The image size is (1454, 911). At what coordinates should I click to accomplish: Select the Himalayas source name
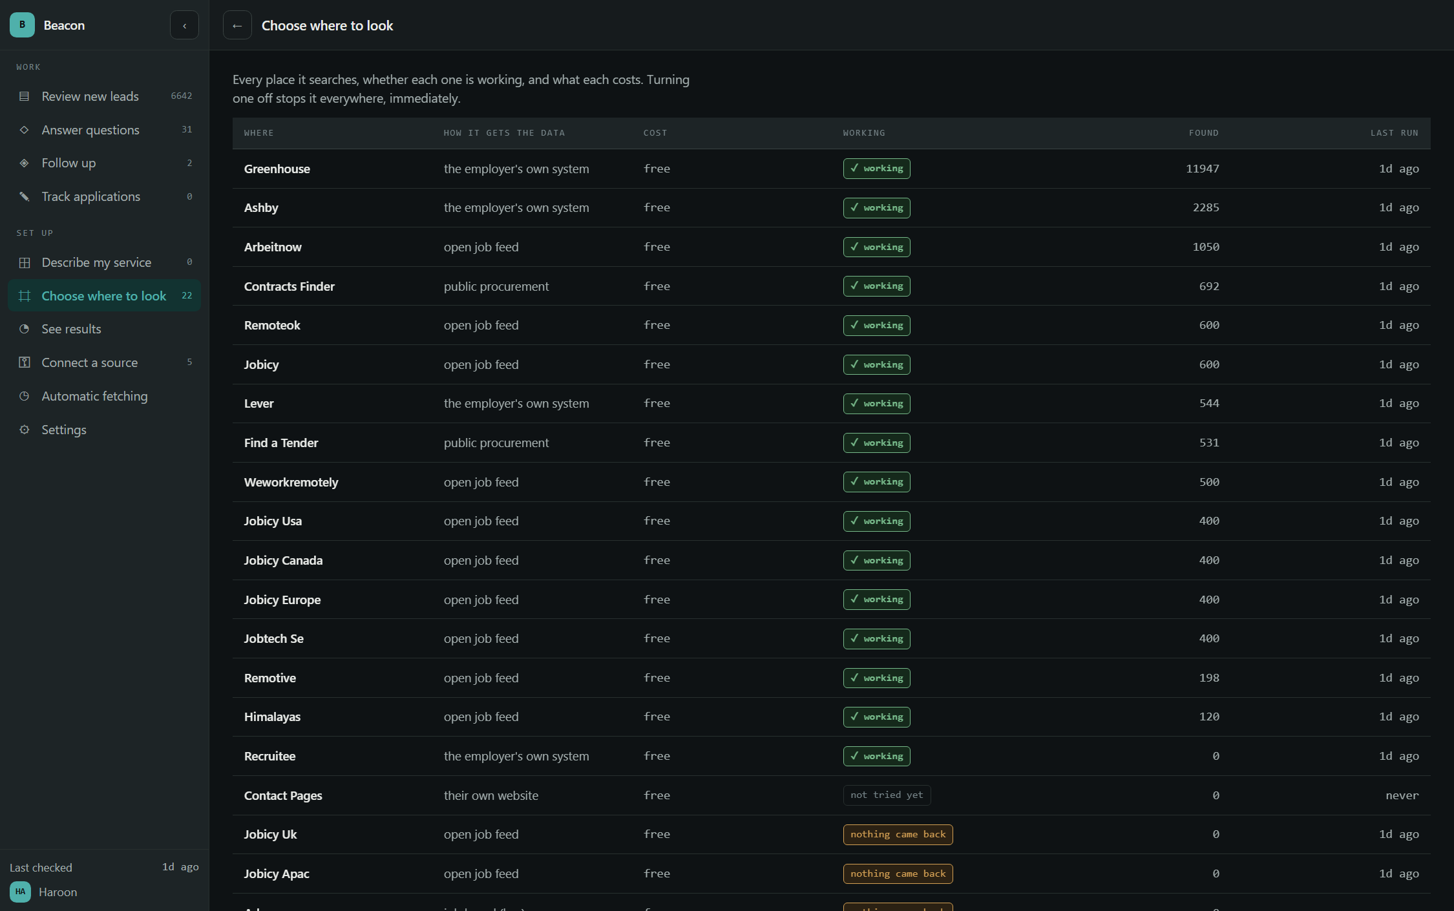pos(272,717)
